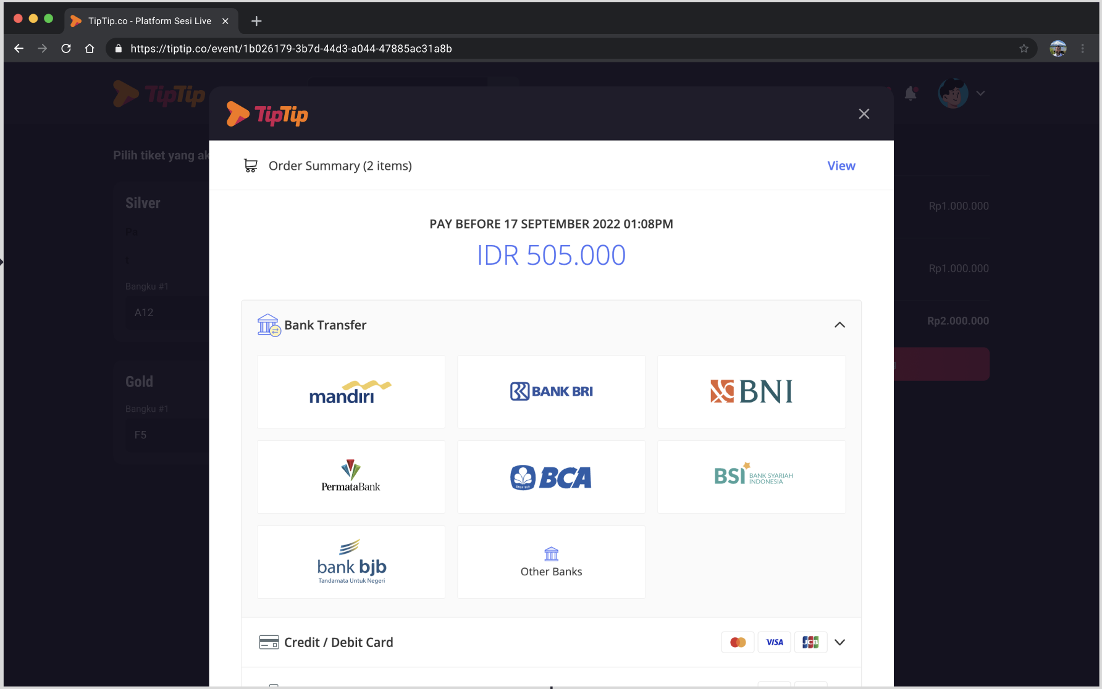Image resolution: width=1102 pixels, height=689 pixels.
Task: Close the payment modal
Action: pos(864,114)
